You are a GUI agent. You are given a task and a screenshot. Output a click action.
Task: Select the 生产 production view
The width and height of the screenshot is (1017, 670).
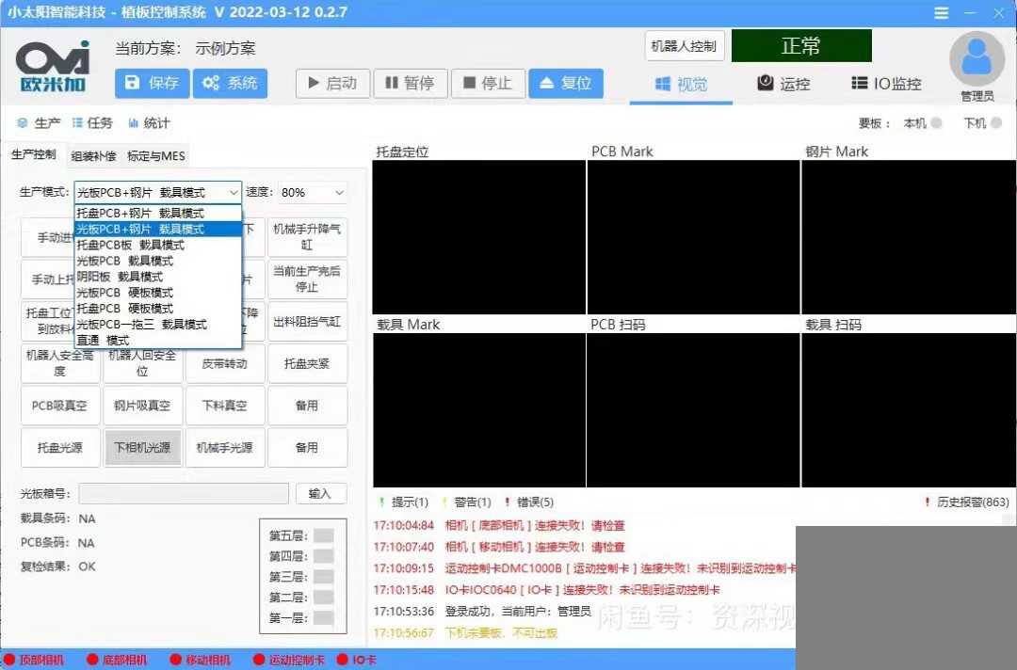39,123
